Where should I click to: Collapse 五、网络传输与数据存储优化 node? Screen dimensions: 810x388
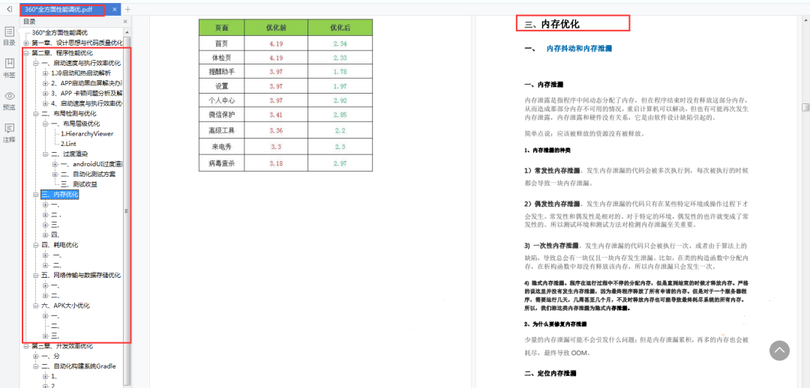tap(36, 276)
